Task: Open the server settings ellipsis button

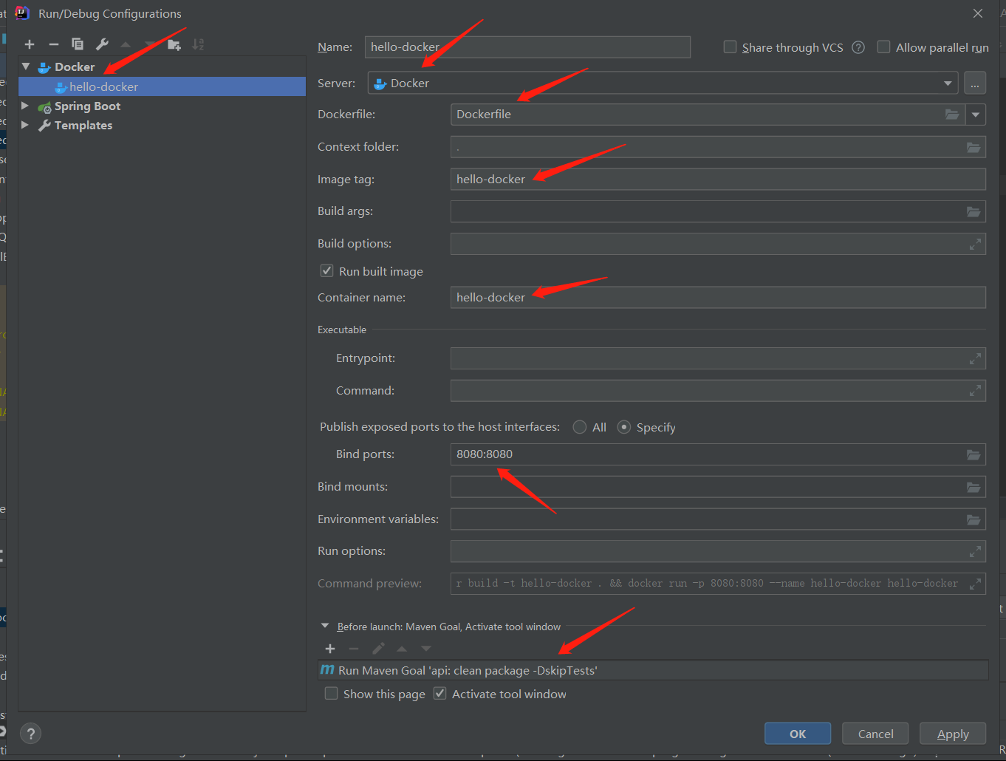Action: click(975, 83)
